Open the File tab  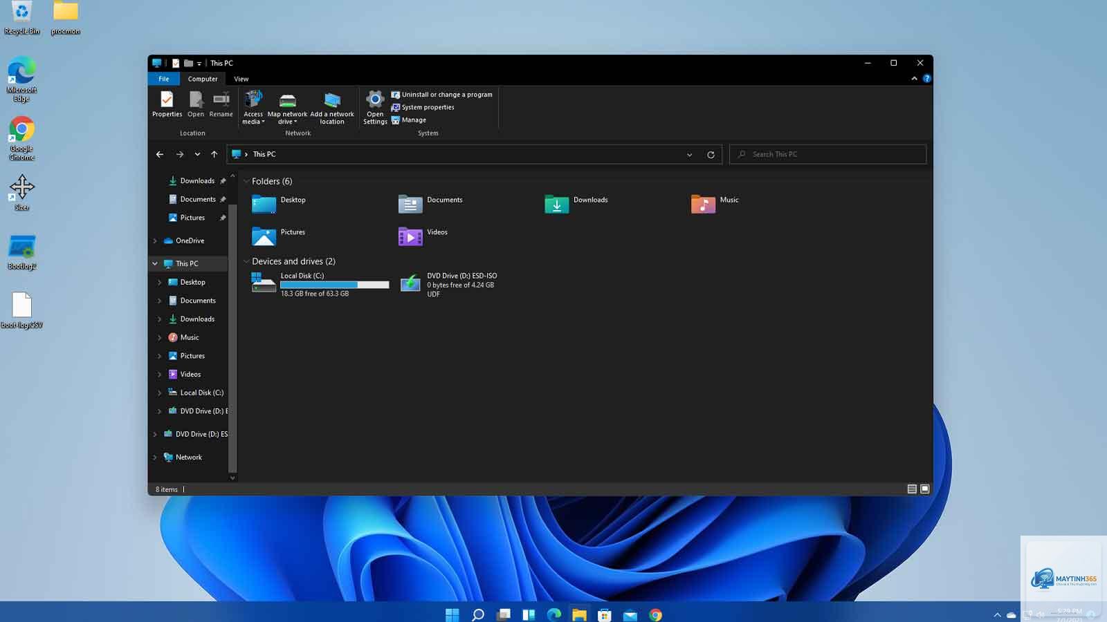tap(164, 79)
